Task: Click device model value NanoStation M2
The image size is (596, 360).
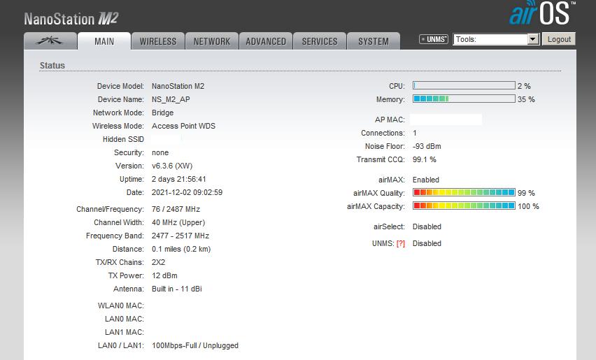Action: (178, 86)
